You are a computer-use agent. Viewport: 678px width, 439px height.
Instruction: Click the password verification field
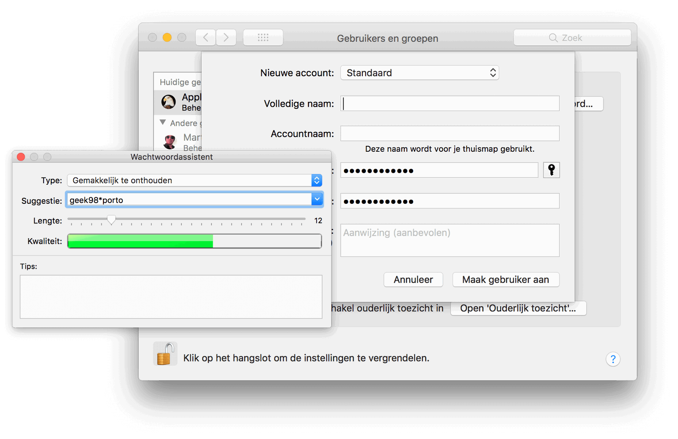tap(450, 201)
